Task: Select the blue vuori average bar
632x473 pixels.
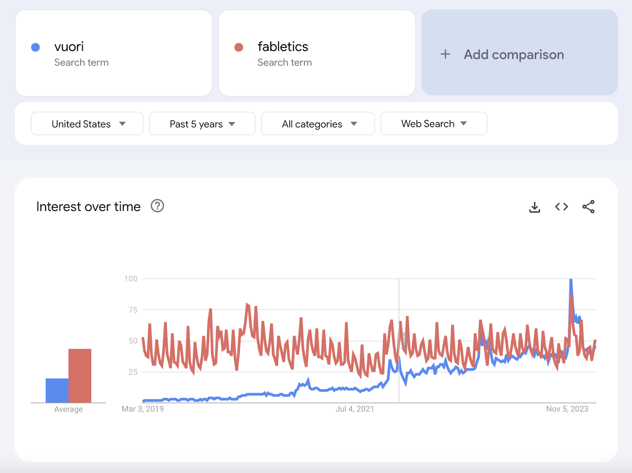Action: 57,390
